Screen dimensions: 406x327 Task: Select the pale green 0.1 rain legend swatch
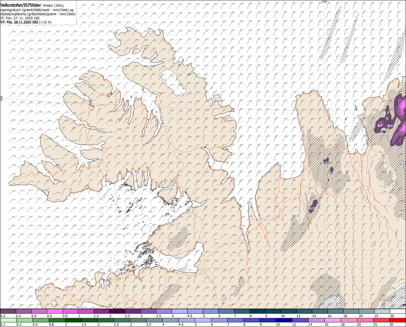[x=8, y=320]
